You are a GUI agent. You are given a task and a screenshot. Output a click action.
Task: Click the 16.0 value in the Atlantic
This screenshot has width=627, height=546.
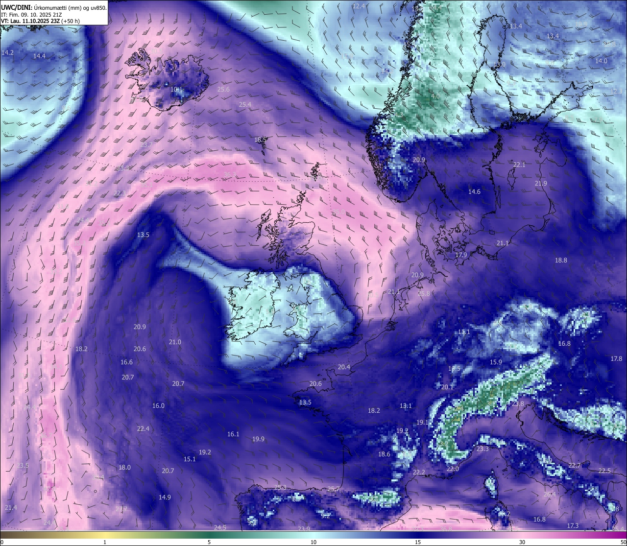pyautogui.click(x=158, y=406)
